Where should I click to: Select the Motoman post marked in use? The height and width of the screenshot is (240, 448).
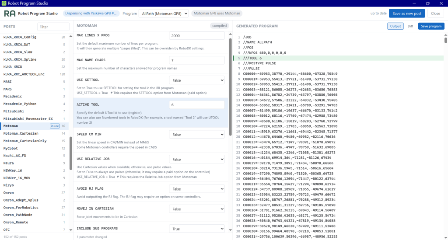pyautogui.click(x=34, y=126)
